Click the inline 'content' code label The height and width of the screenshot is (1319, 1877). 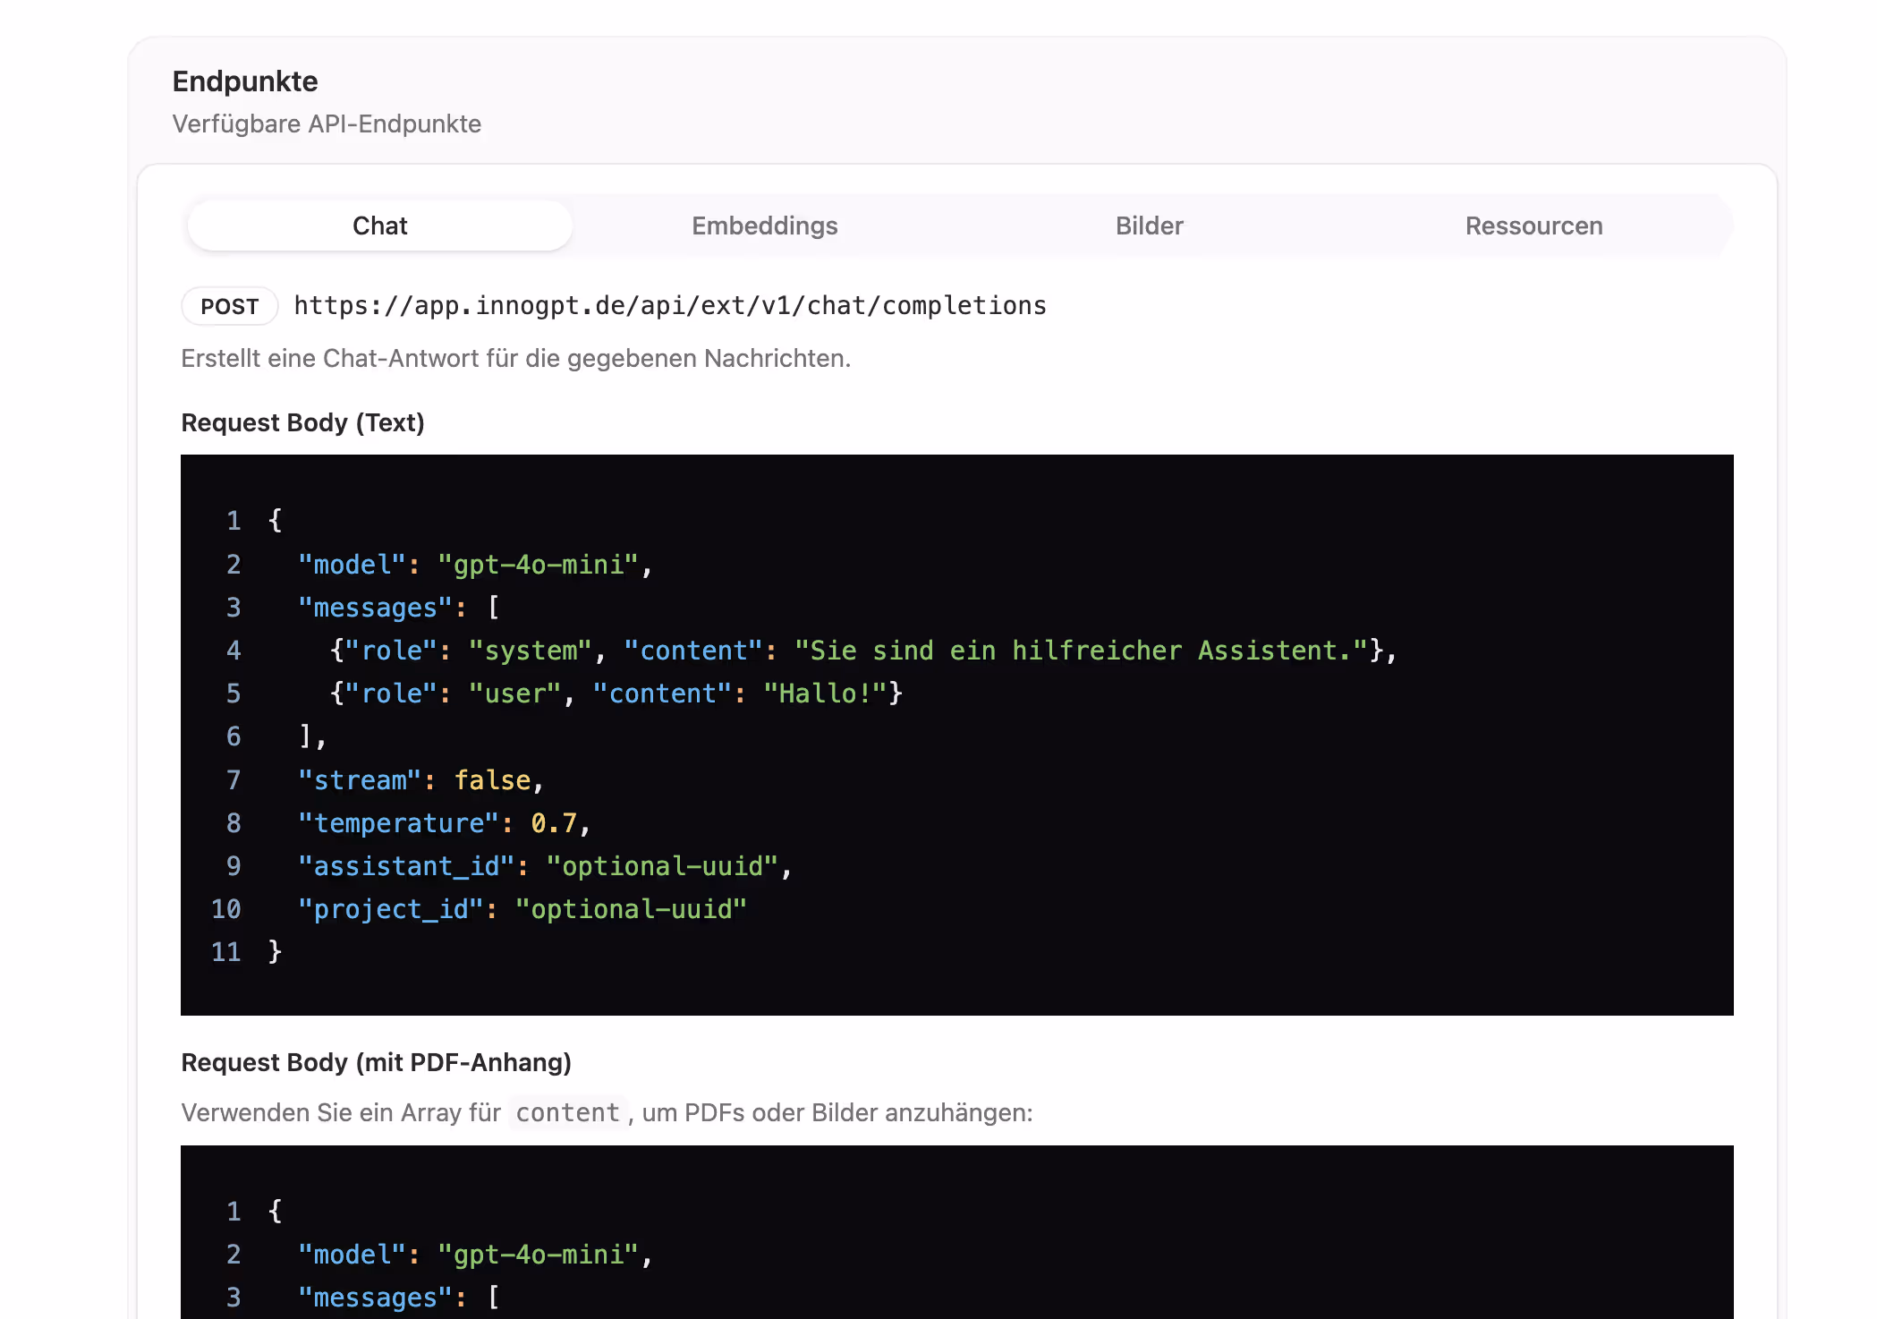pyautogui.click(x=567, y=1112)
